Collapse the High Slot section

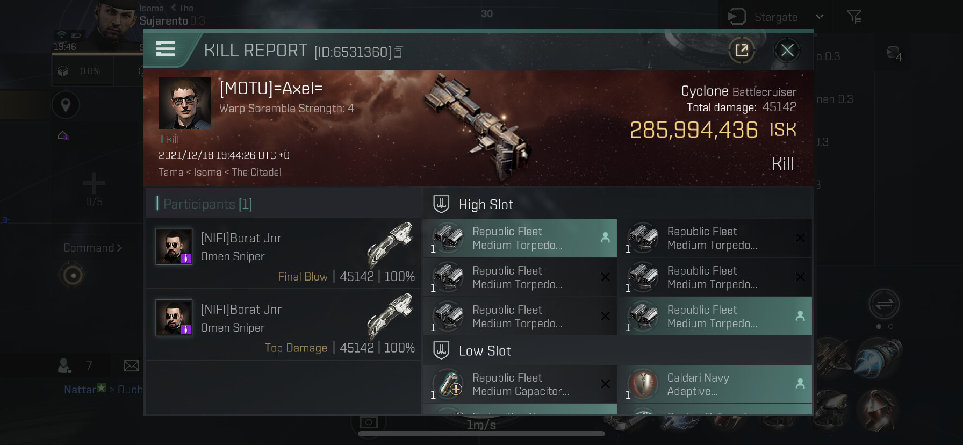coord(473,204)
